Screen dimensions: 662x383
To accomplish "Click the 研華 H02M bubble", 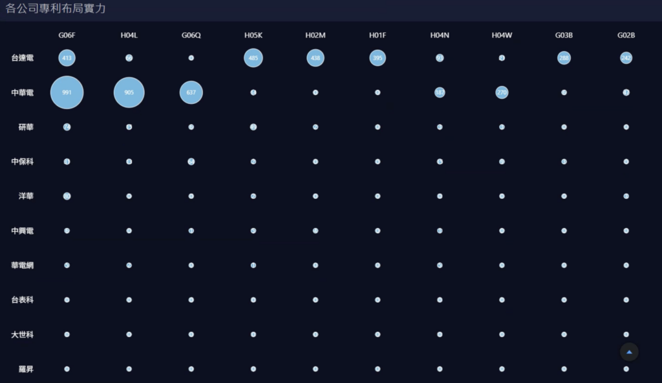I will pyautogui.click(x=315, y=127).
